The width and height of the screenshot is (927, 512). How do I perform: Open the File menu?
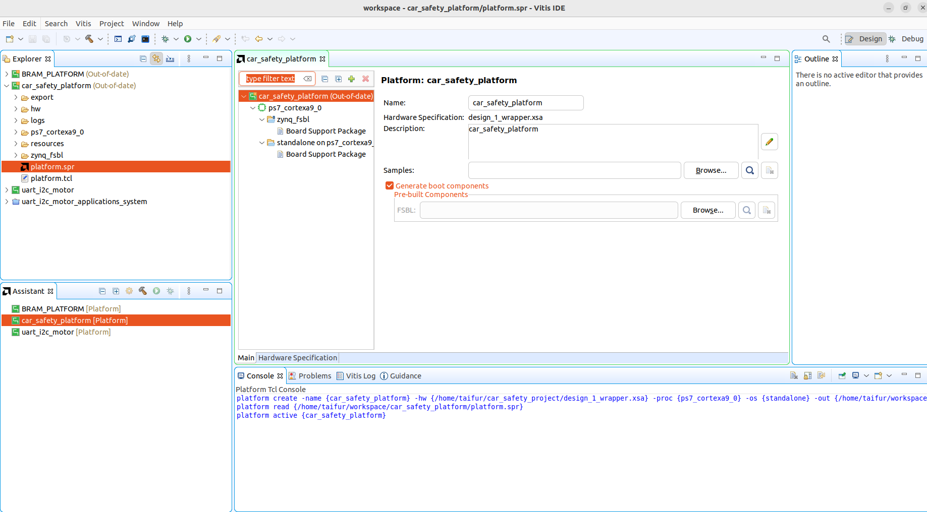click(9, 24)
